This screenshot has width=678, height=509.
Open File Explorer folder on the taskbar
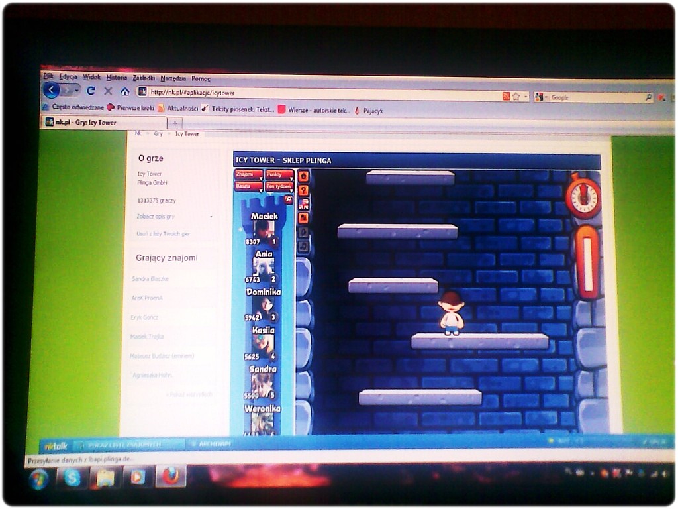coord(105,477)
